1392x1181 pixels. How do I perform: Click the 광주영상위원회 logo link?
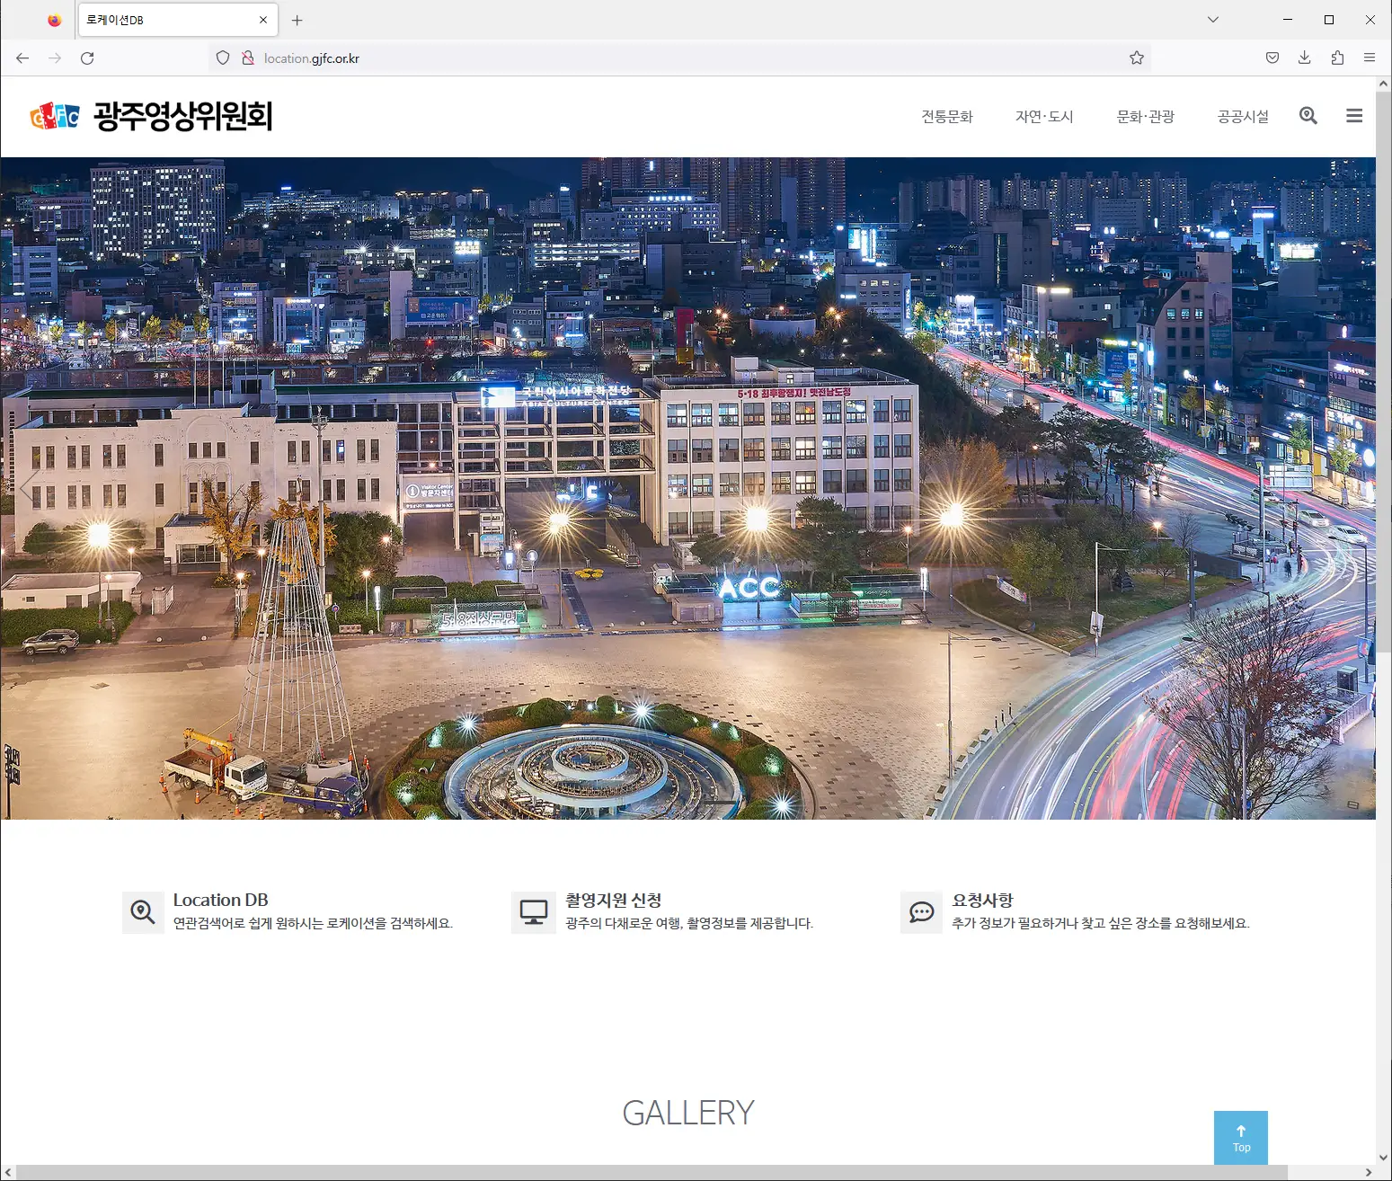(x=151, y=116)
